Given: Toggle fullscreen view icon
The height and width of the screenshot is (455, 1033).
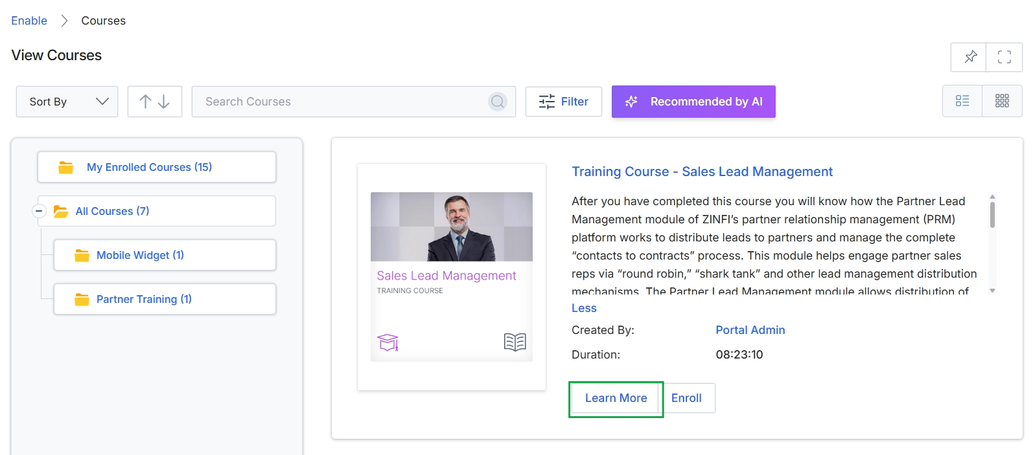Looking at the screenshot, I should pyautogui.click(x=1004, y=57).
